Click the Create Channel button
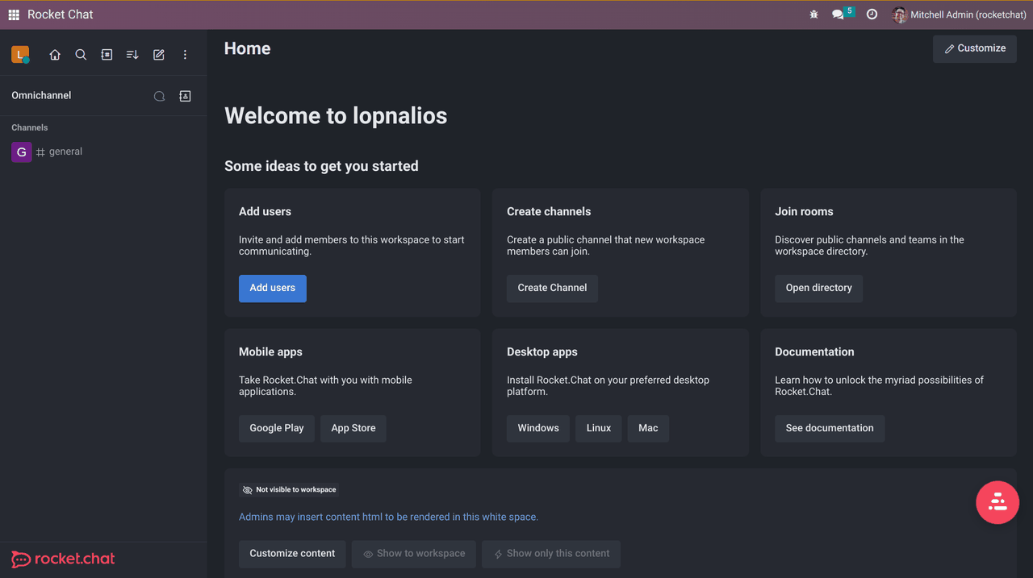The width and height of the screenshot is (1033, 578). [552, 288]
